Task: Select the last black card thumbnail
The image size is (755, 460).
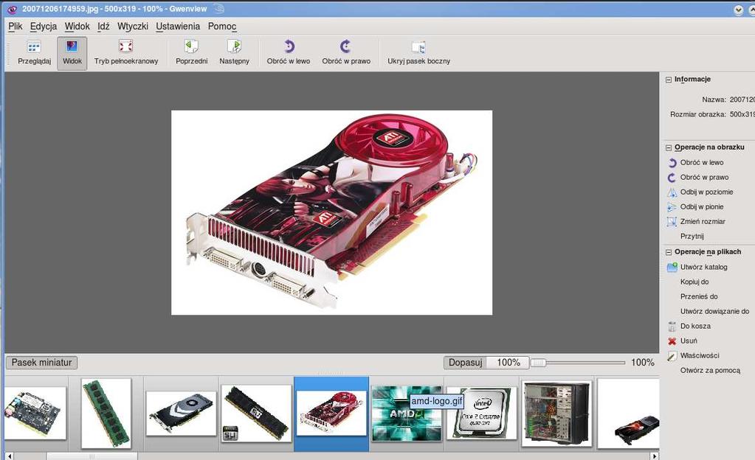Action: point(628,414)
